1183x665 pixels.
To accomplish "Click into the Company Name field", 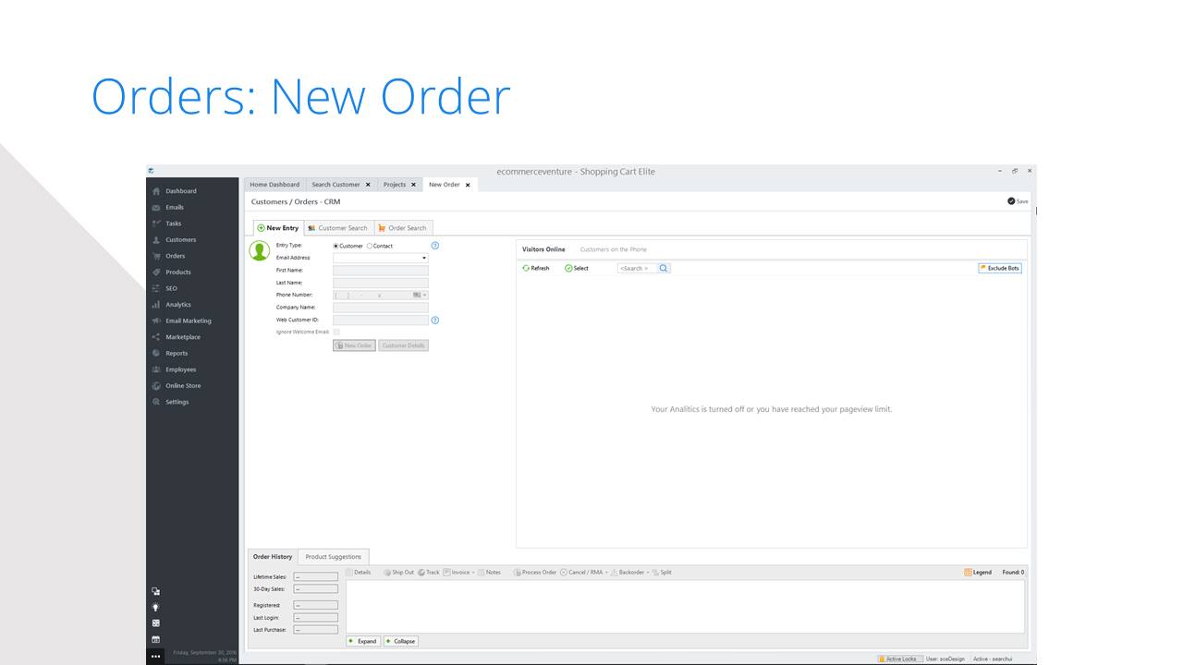I will click(x=381, y=308).
